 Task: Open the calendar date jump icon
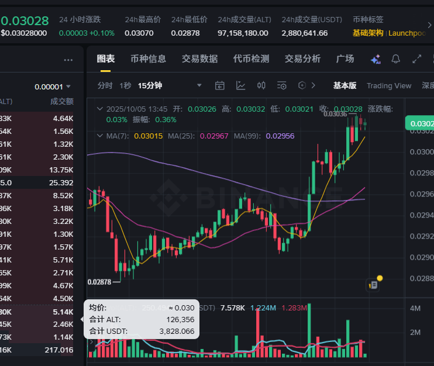click(x=220, y=85)
